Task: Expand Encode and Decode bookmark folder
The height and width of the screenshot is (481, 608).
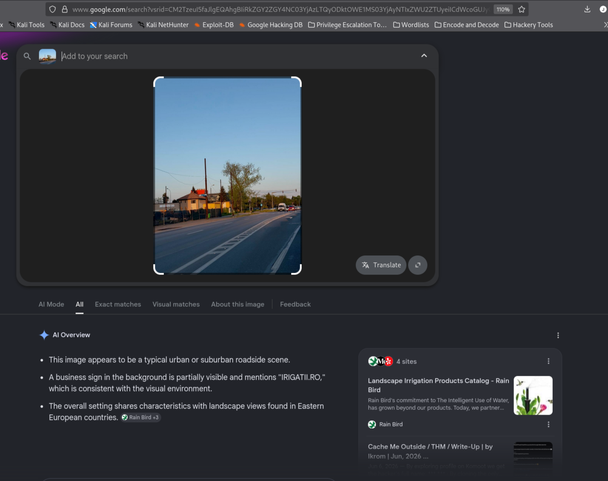Action: click(467, 25)
